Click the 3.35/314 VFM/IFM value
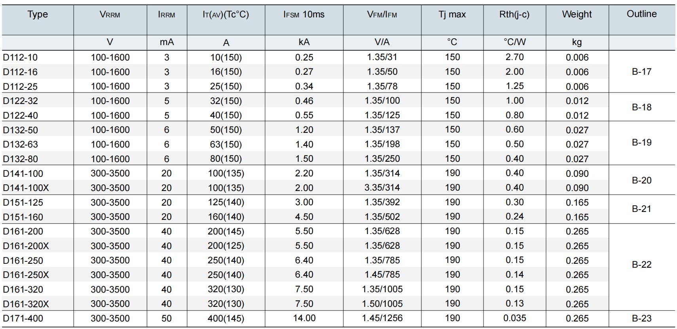 point(382,187)
